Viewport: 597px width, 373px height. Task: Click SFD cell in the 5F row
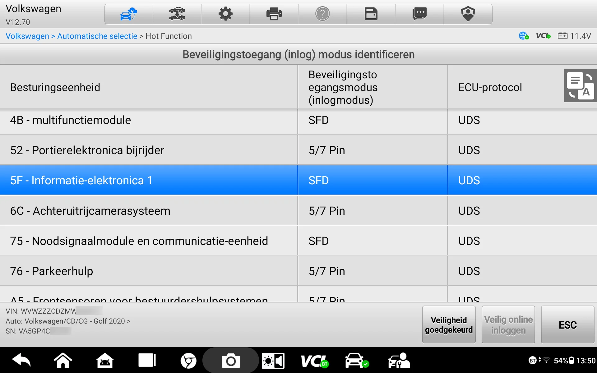tap(373, 180)
